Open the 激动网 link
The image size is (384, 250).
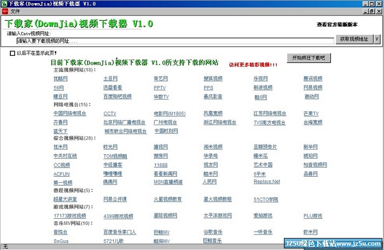point(311,96)
